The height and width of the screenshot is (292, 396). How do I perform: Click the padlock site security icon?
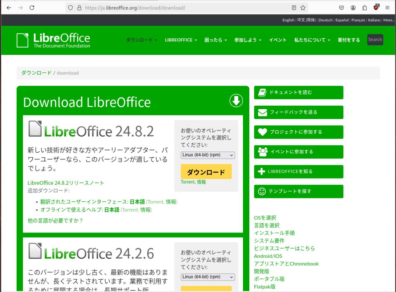pos(79,8)
